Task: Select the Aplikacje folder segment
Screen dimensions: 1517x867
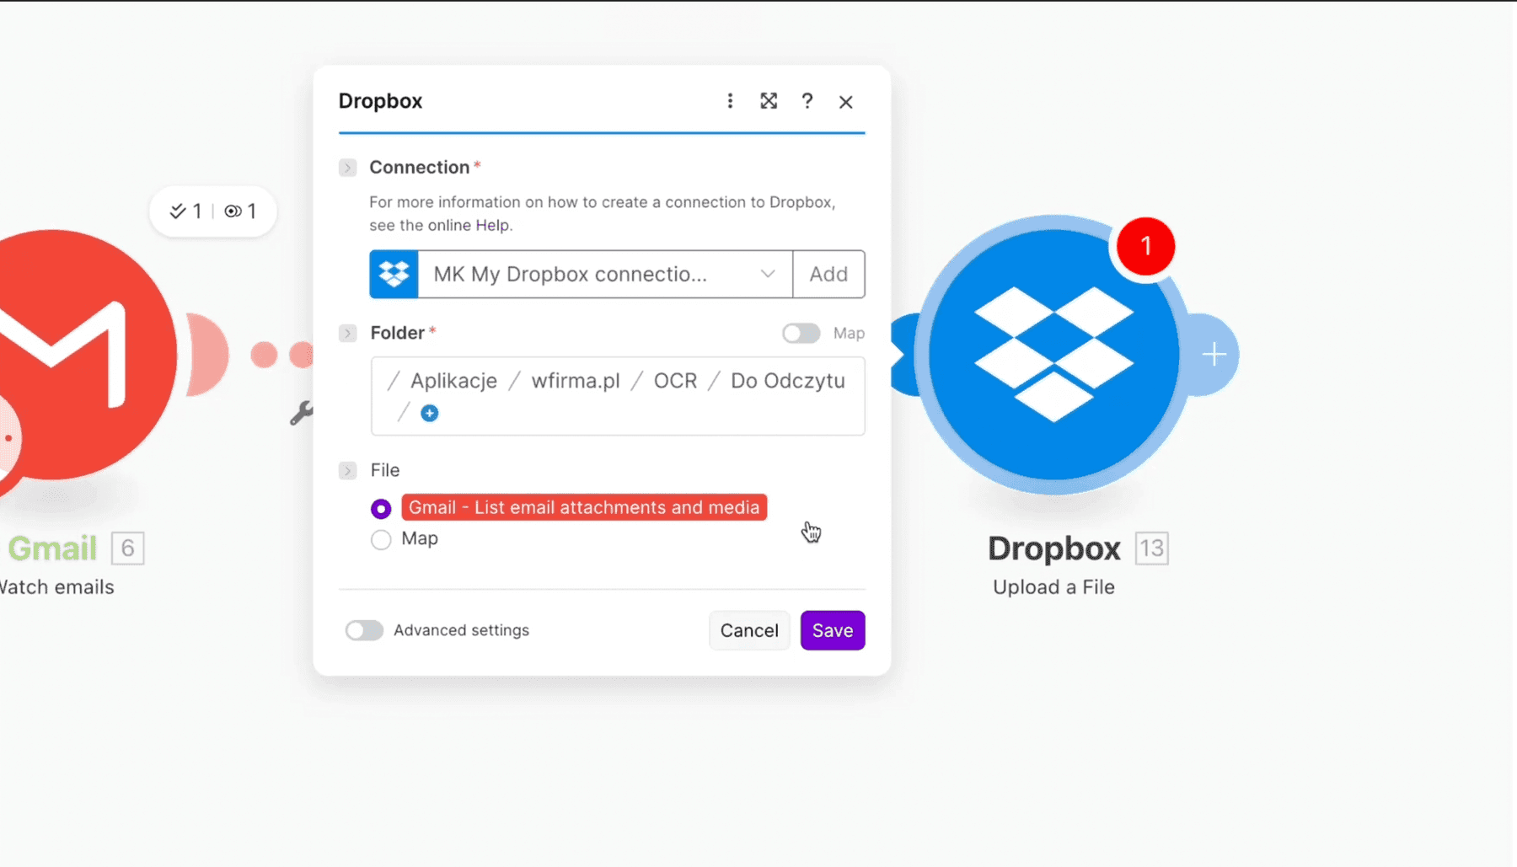Action: point(453,381)
